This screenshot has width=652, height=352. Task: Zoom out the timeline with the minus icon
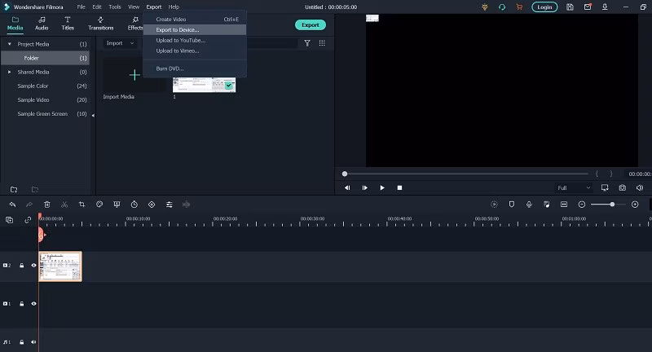[x=582, y=205]
